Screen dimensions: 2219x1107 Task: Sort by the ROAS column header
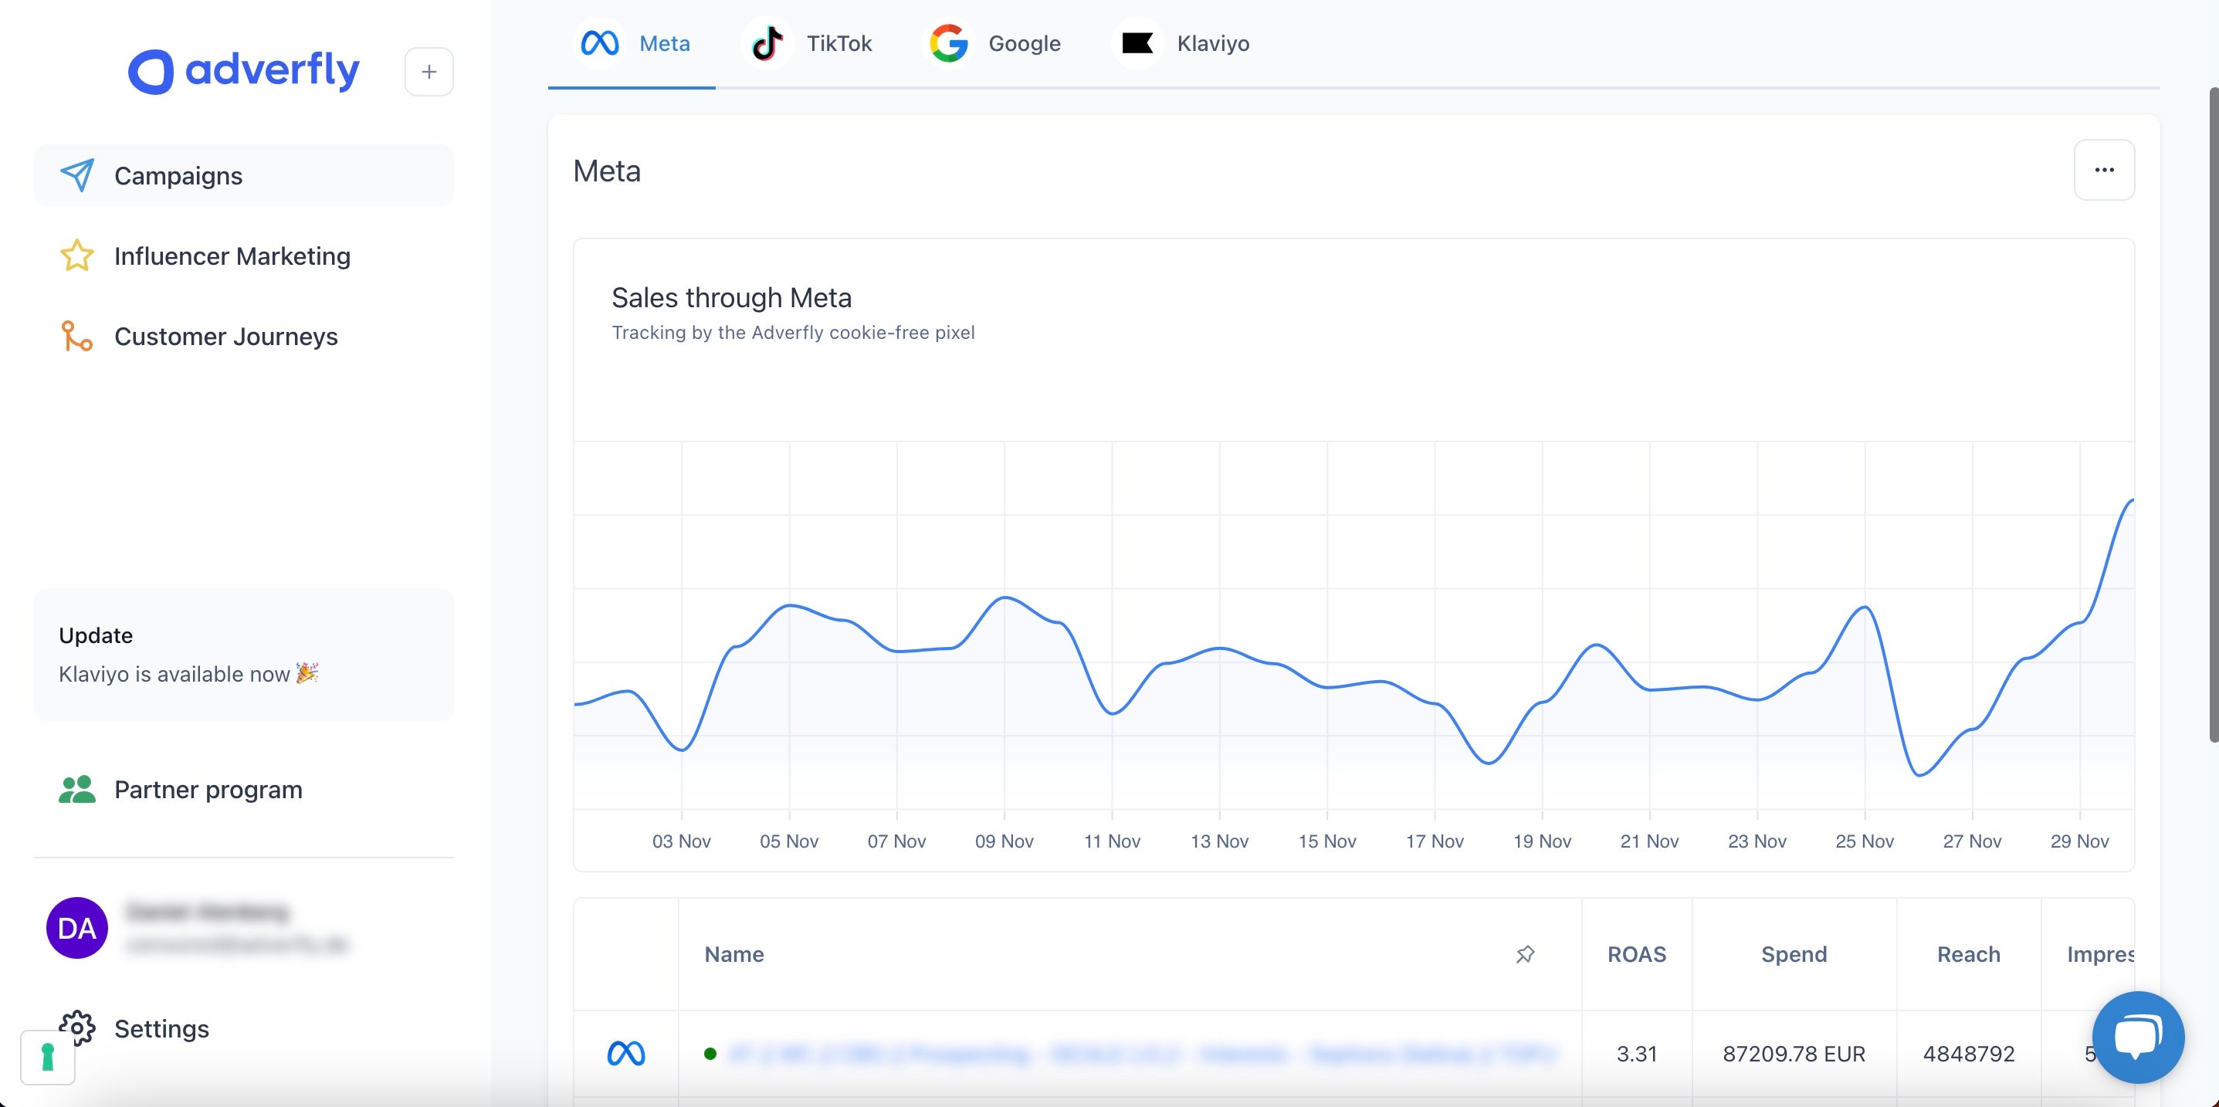pos(1636,953)
